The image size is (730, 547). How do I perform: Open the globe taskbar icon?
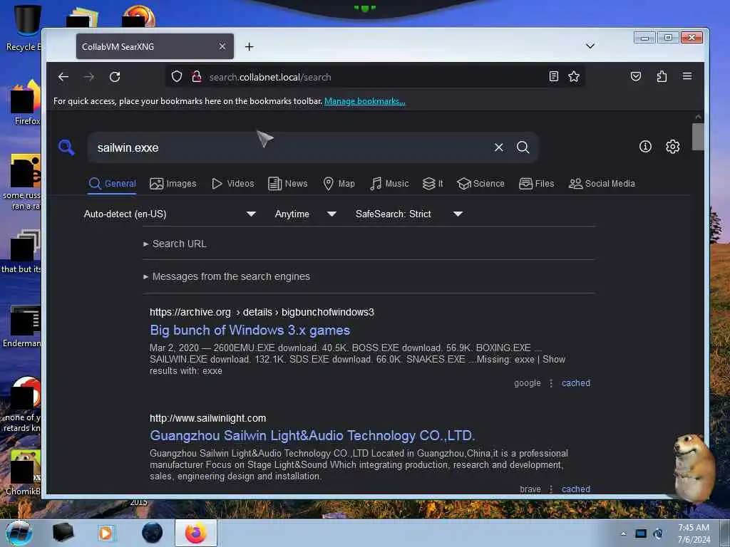tap(153, 533)
